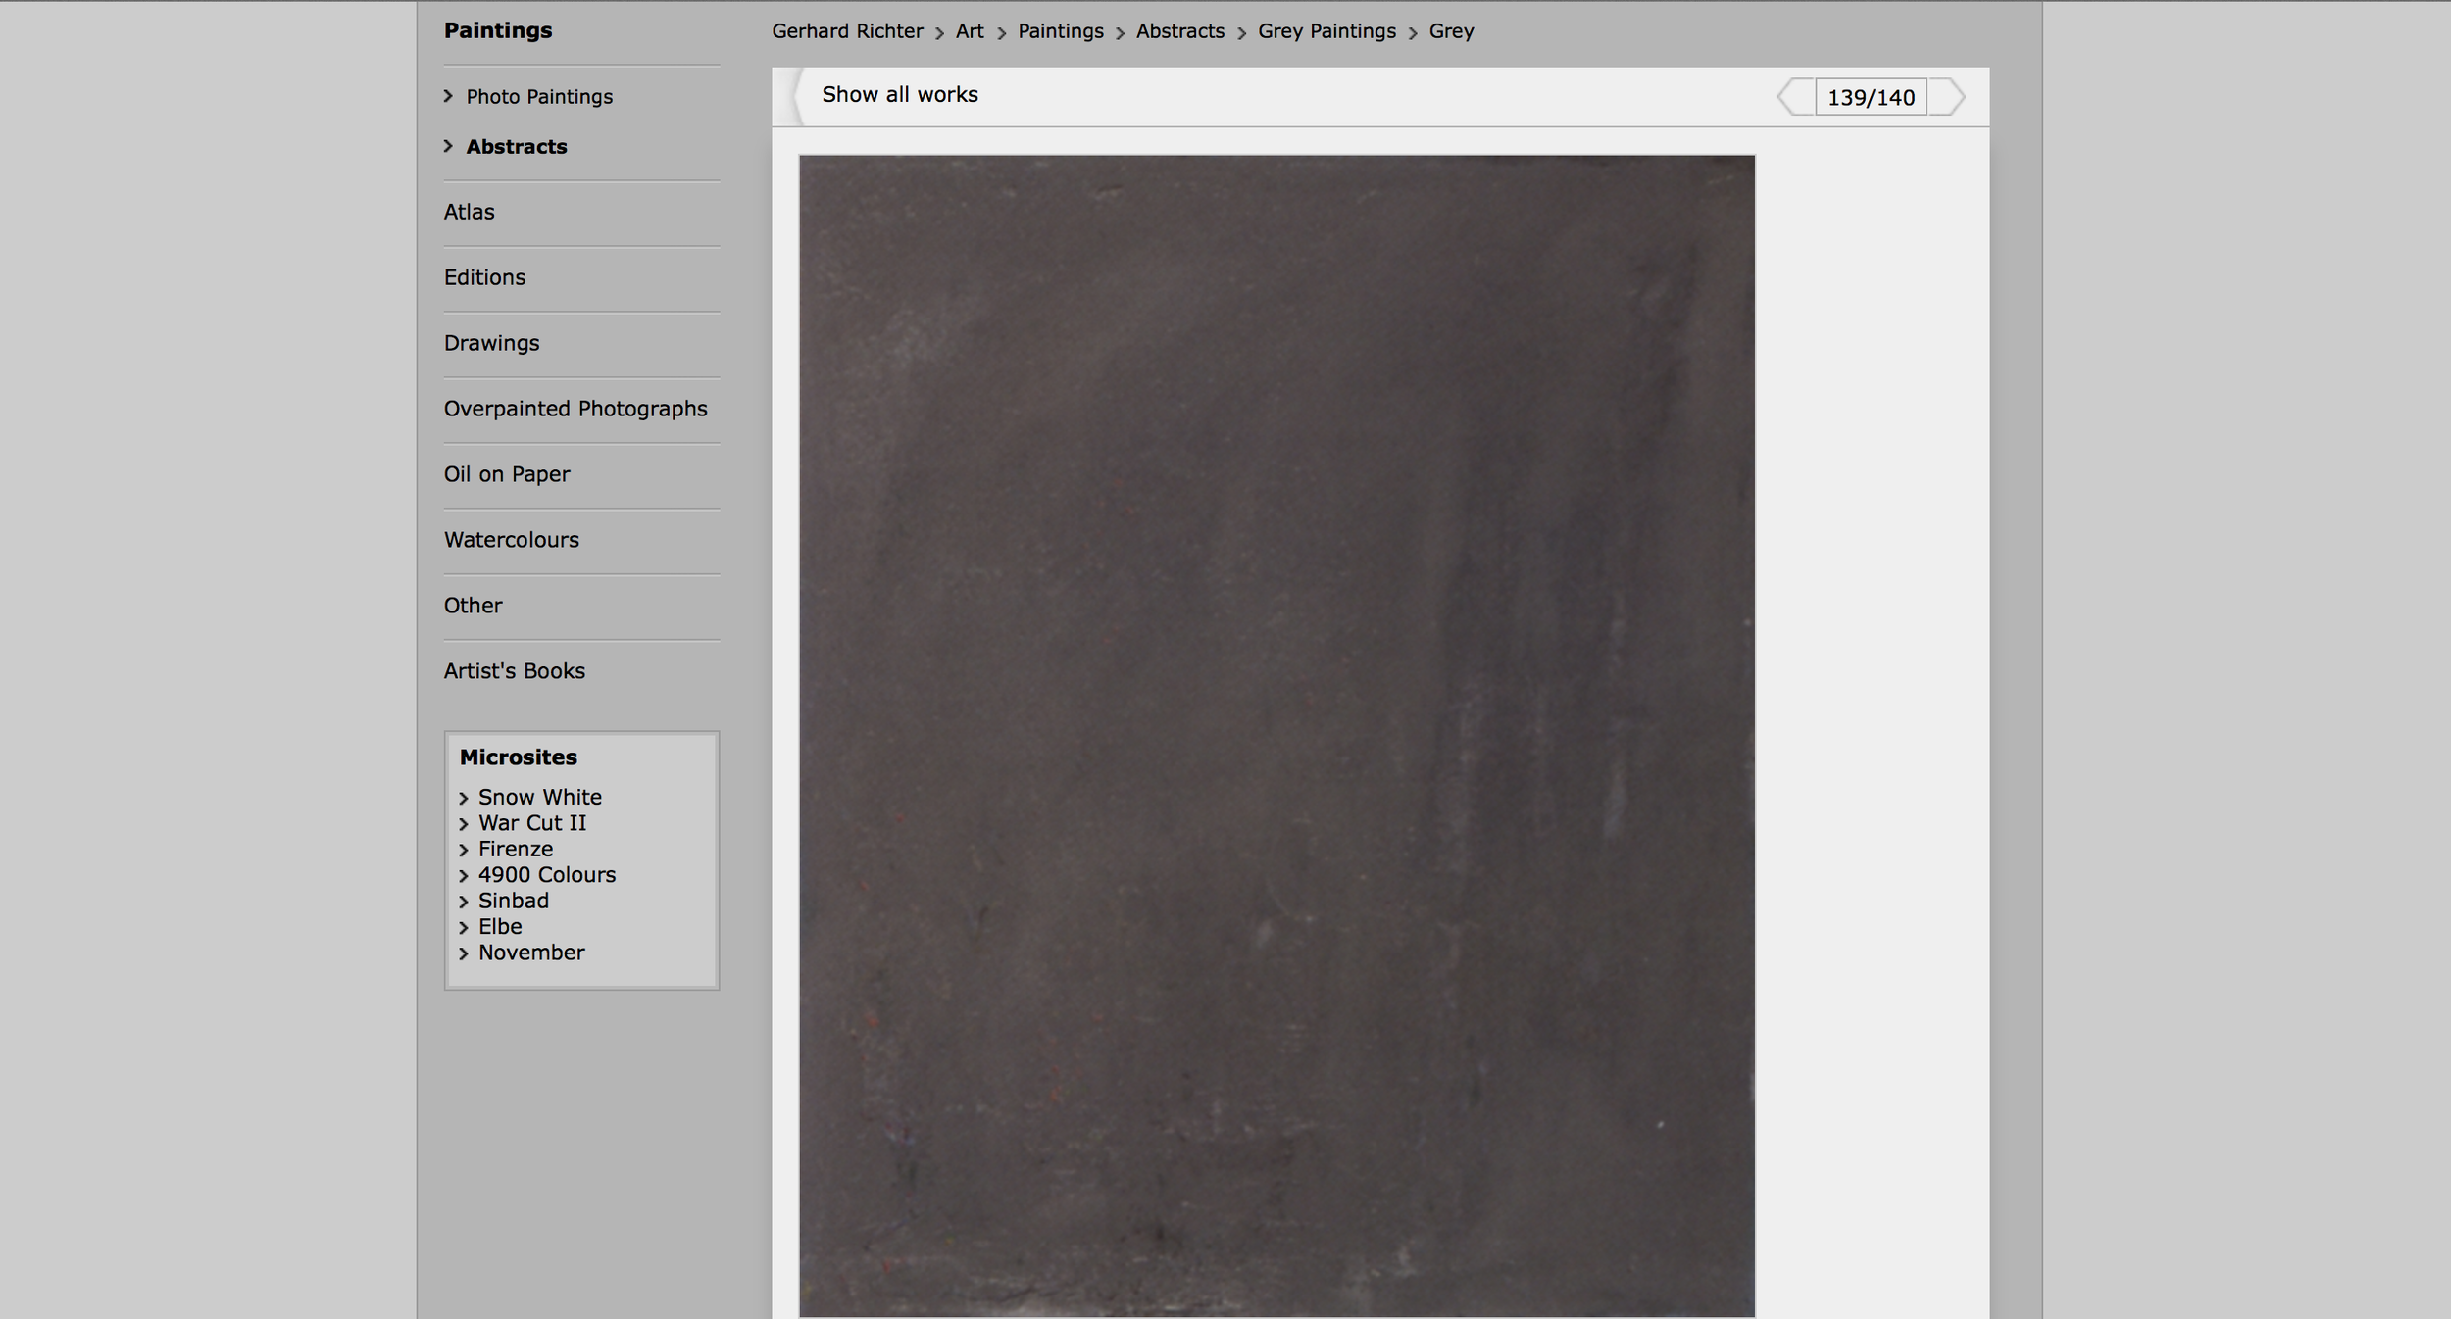This screenshot has height=1319, width=2451.
Task: Click the 139/140 page counter field
Action: 1871,97
